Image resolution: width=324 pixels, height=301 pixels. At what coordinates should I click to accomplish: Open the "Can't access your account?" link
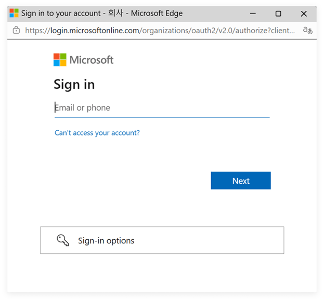click(97, 133)
